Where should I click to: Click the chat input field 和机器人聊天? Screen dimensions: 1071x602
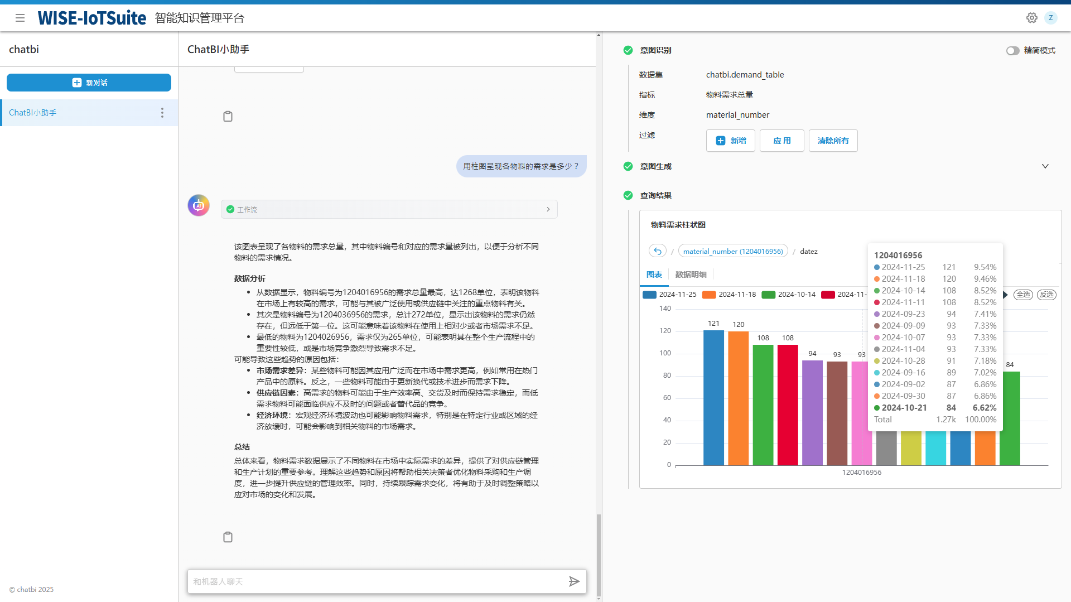(x=377, y=581)
